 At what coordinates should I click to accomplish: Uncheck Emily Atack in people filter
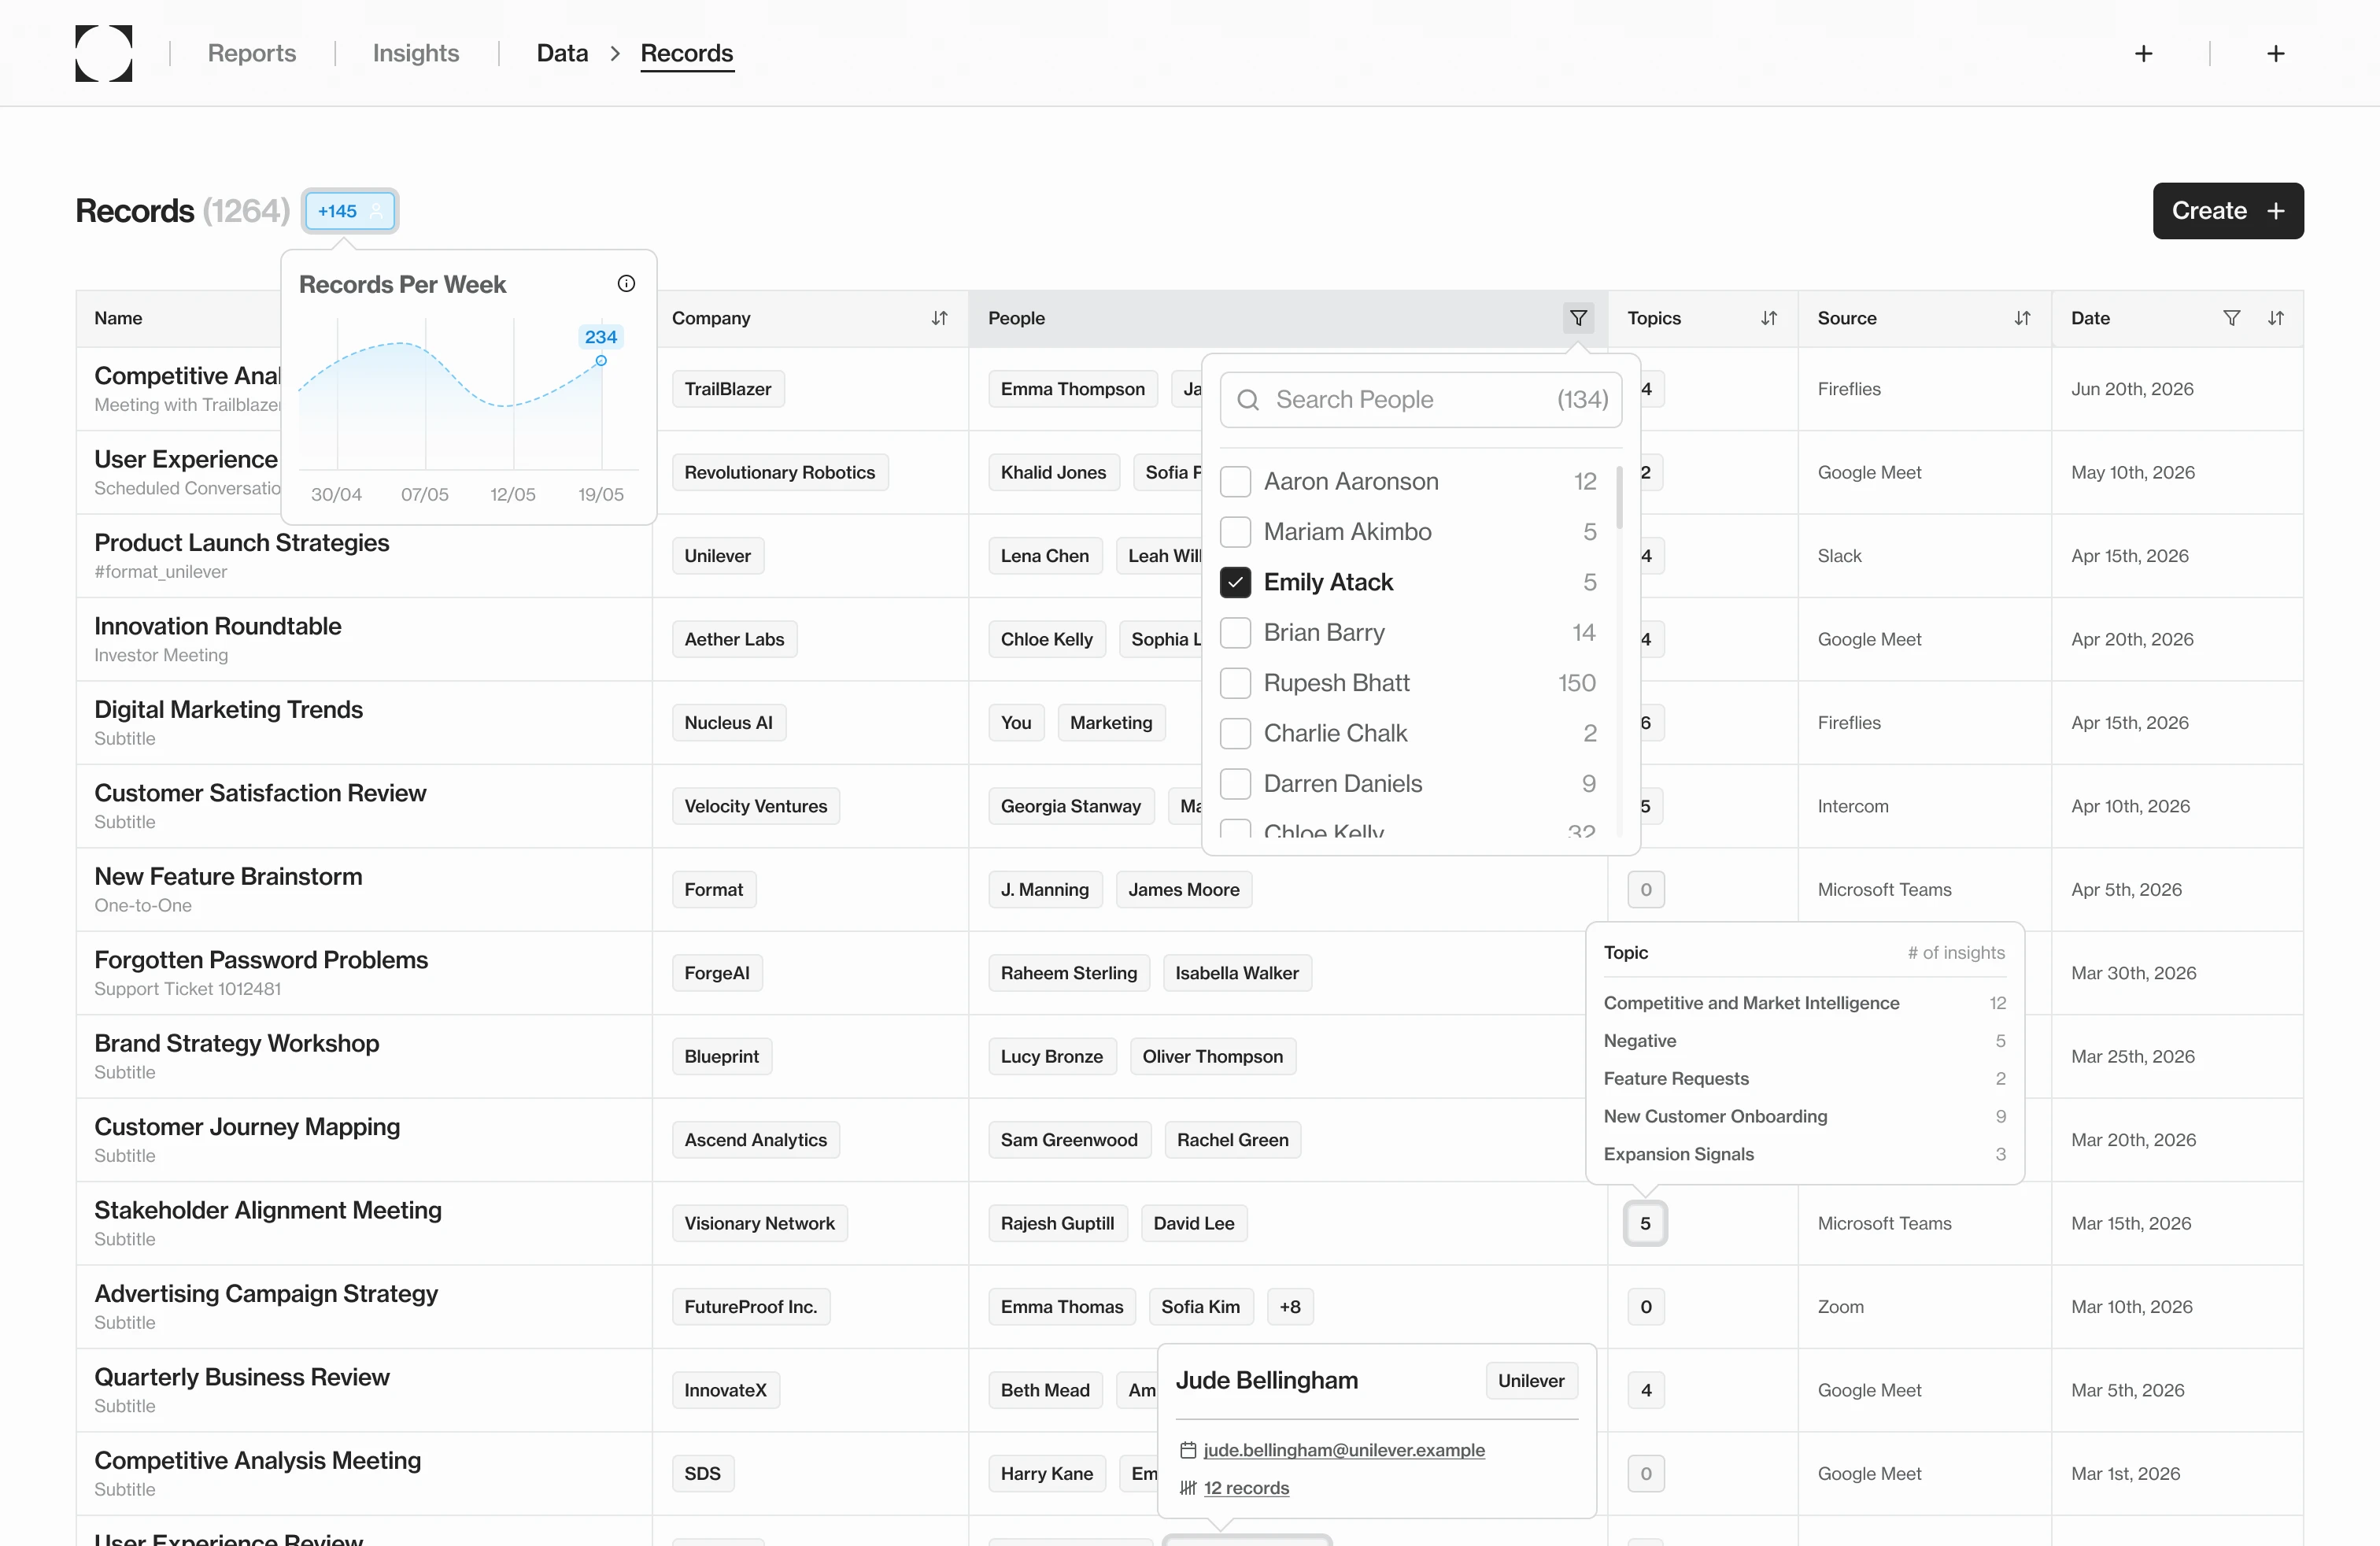pyautogui.click(x=1236, y=582)
